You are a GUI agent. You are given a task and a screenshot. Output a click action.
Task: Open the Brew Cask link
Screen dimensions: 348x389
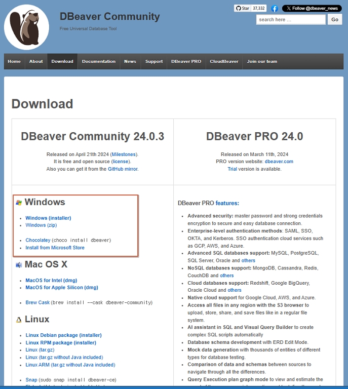click(x=37, y=302)
